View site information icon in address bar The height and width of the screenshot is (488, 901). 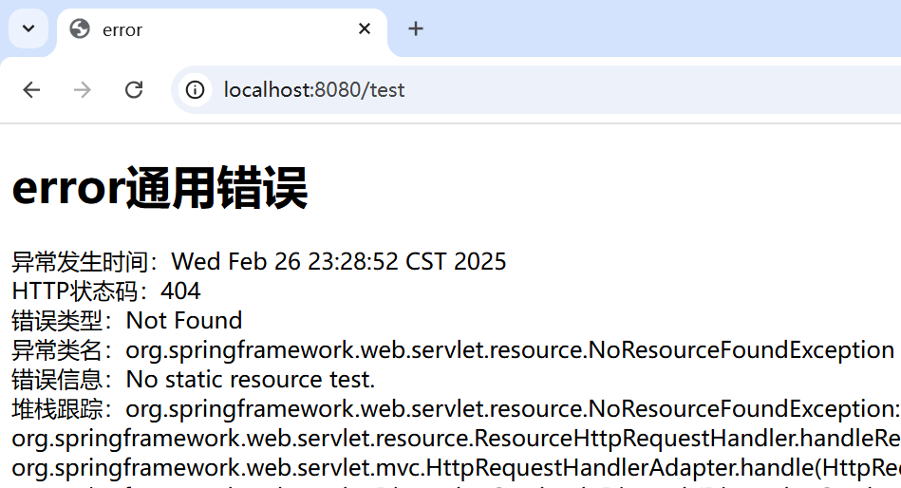[x=195, y=89]
